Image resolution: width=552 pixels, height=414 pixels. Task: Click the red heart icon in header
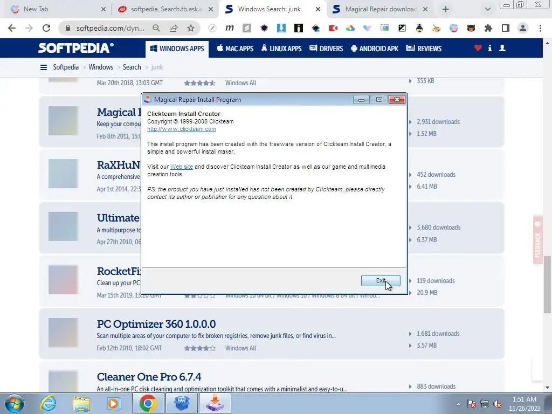click(x=478, y=48)
